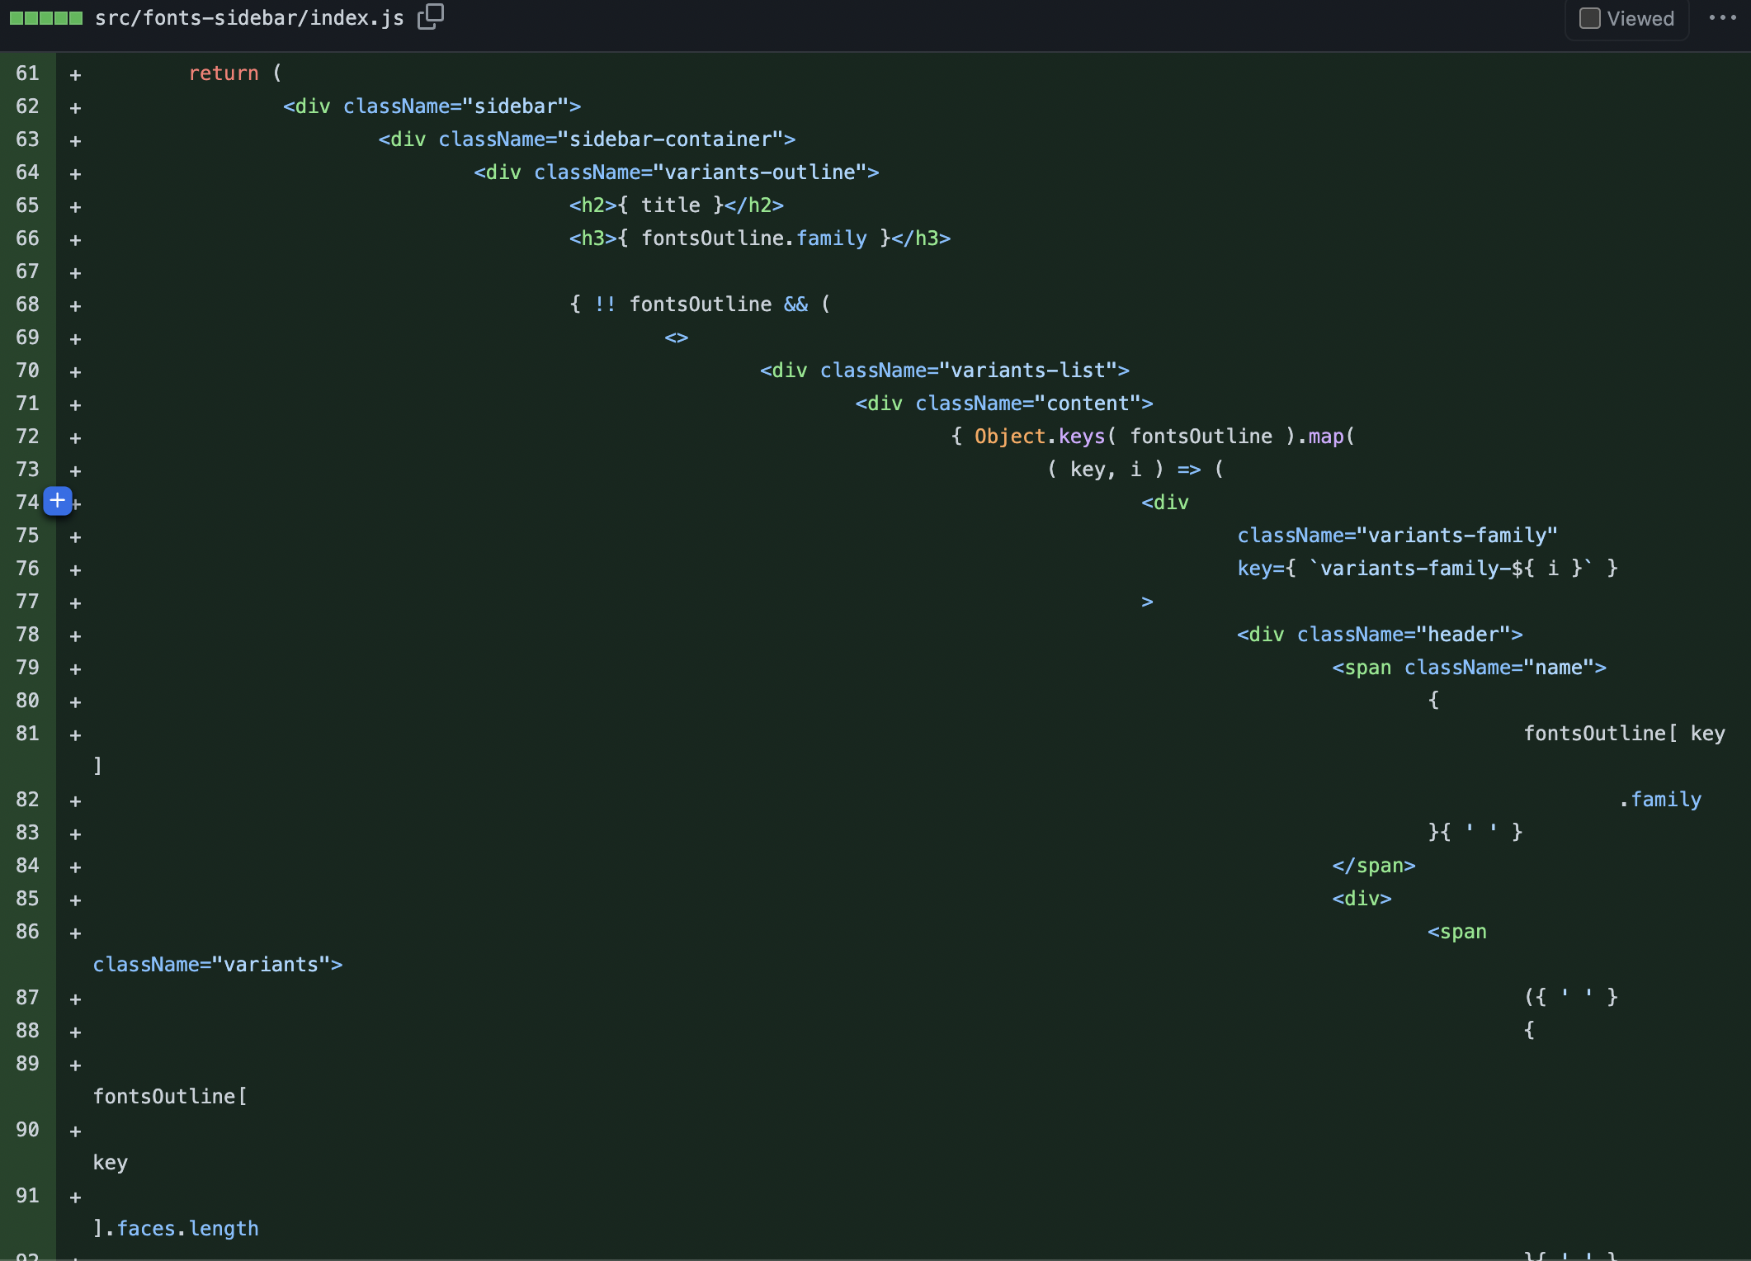Click closing </span> tag on line 84
This screenshot has width=1751, height=1261.
1374,866
